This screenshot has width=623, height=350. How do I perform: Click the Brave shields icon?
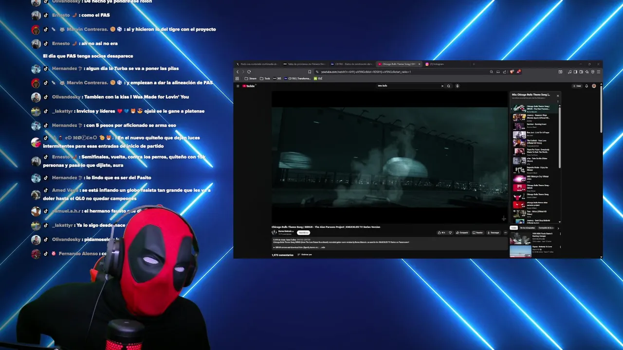(x=512, y=72)
